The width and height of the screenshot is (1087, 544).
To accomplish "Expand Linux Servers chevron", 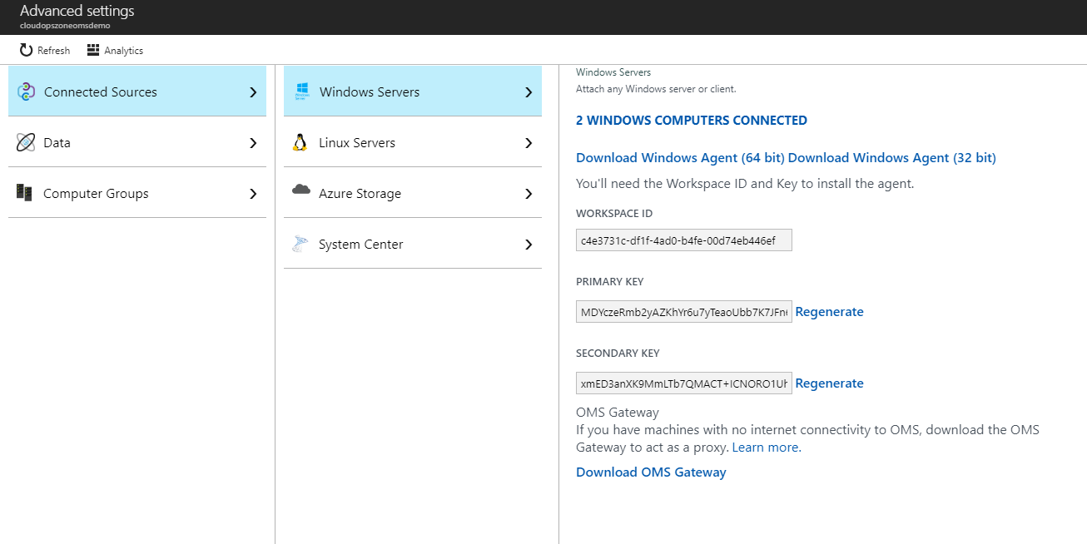I will point(529,143).
